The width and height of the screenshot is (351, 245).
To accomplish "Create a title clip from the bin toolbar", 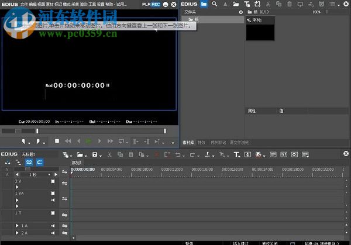I will pyautogui.click(x=247, y=4).
